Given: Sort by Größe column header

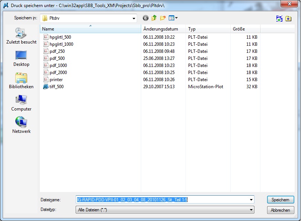Looking at the screenshot, I should [245, 29].
